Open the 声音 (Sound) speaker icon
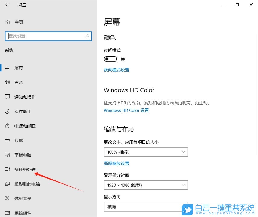This screenshot has height=217, width=258. pos(7,82)
